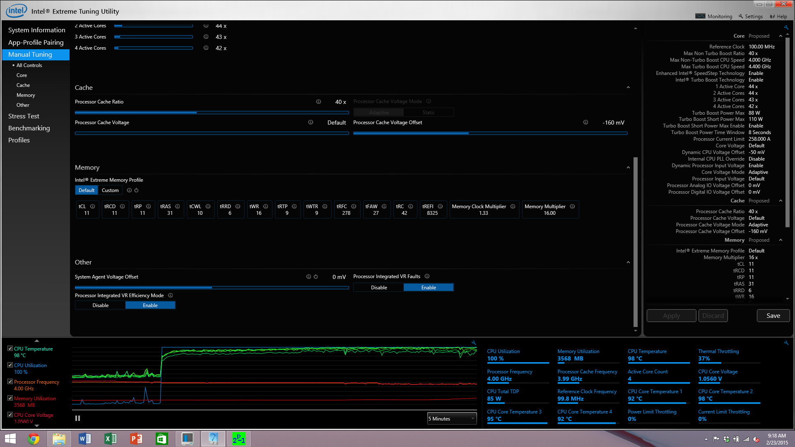The width and height of the screenshot is (795, 447).
Task: Click the down arrow below the graph legend
Action: (36, 425)
